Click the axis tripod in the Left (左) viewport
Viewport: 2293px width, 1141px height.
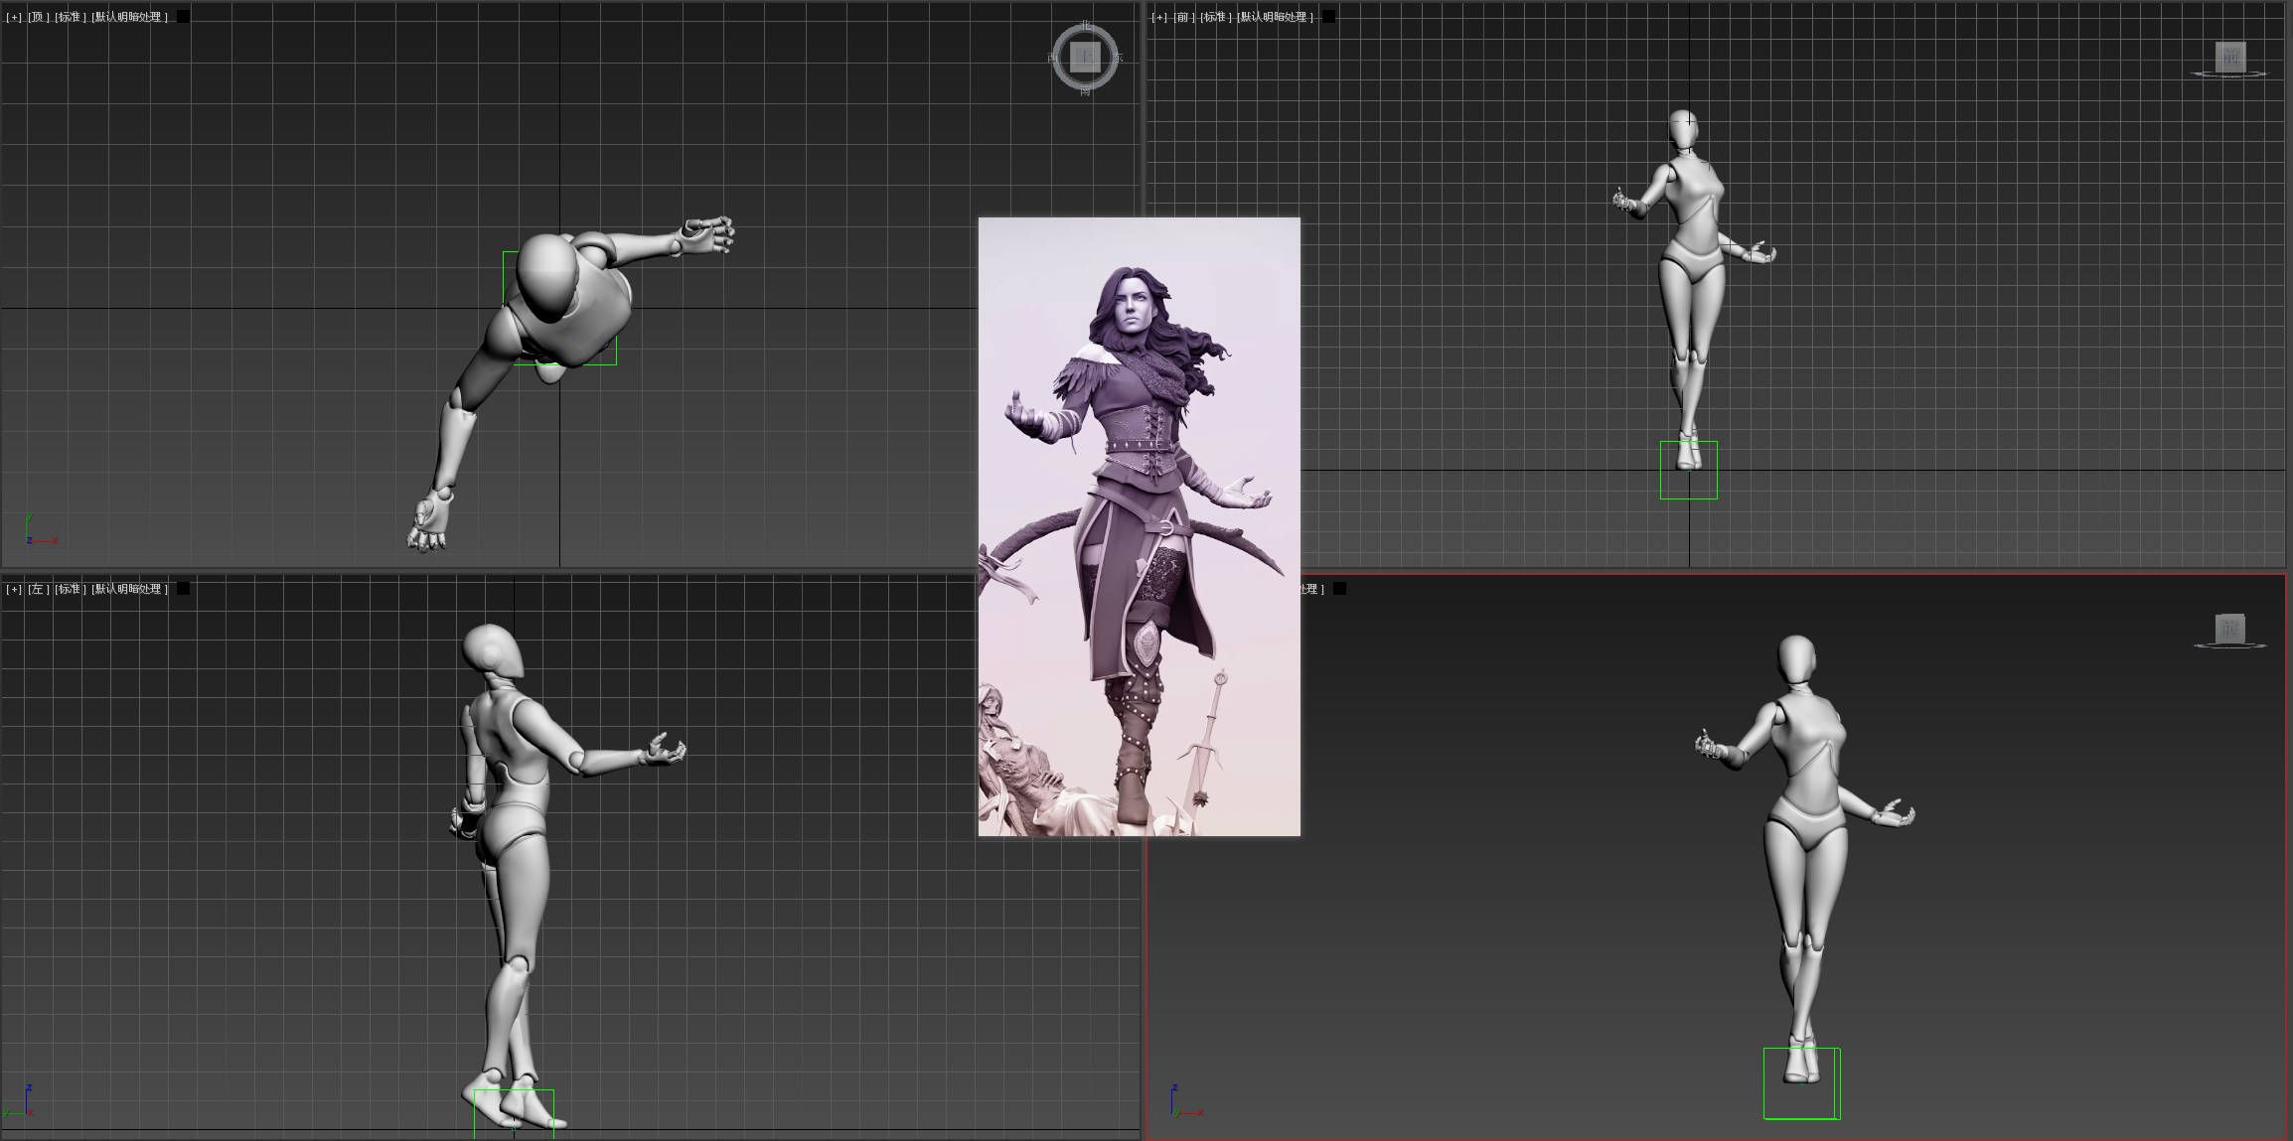20,1102
